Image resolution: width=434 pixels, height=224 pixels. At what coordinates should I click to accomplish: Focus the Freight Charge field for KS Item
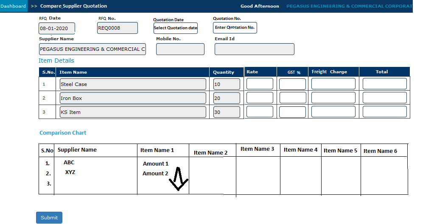[333, 112]
